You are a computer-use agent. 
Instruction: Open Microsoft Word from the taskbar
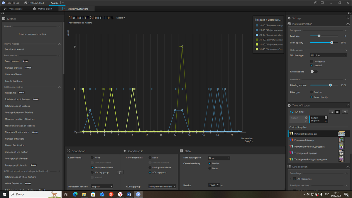pos(129,194)
